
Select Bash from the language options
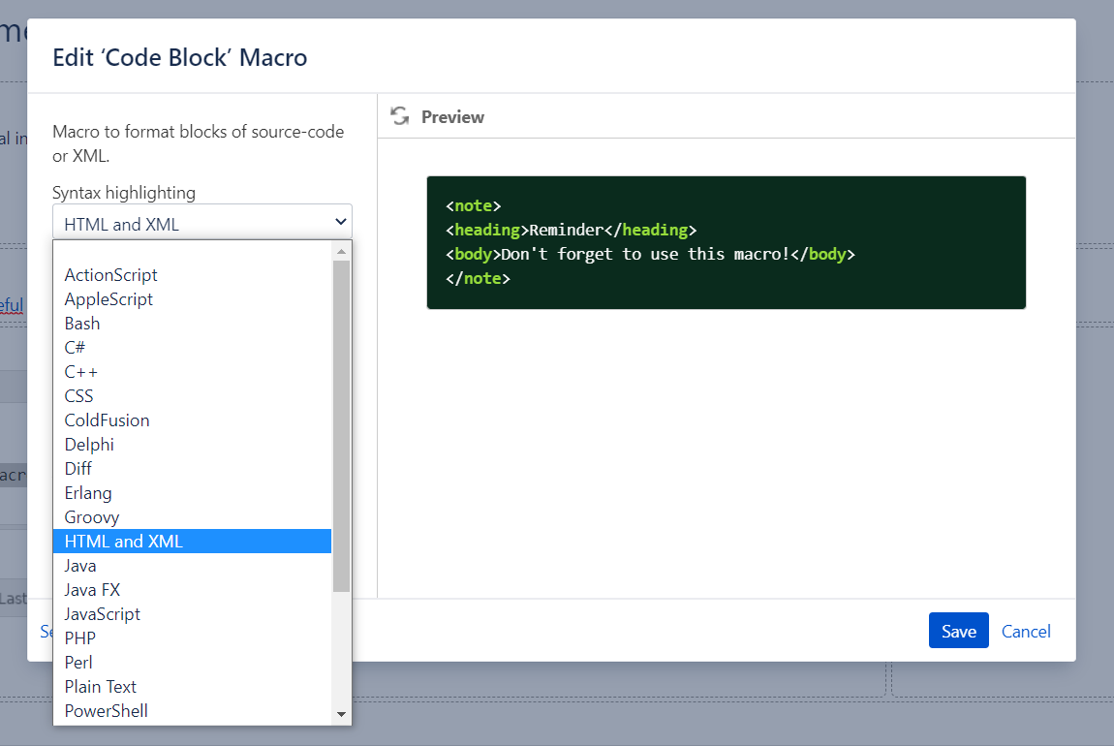81,323
